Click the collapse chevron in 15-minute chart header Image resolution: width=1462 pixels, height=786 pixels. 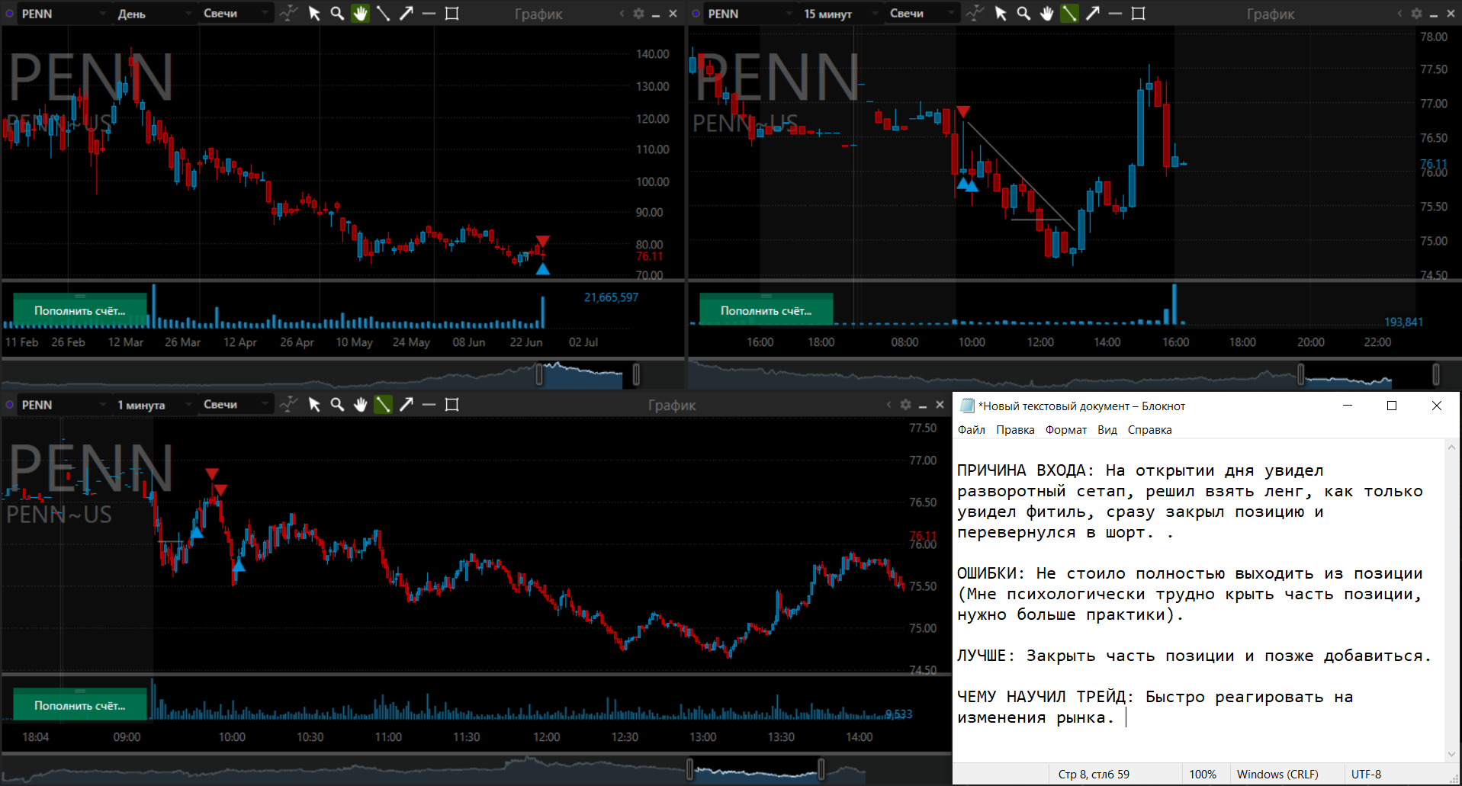click(x=1399, y=14)
